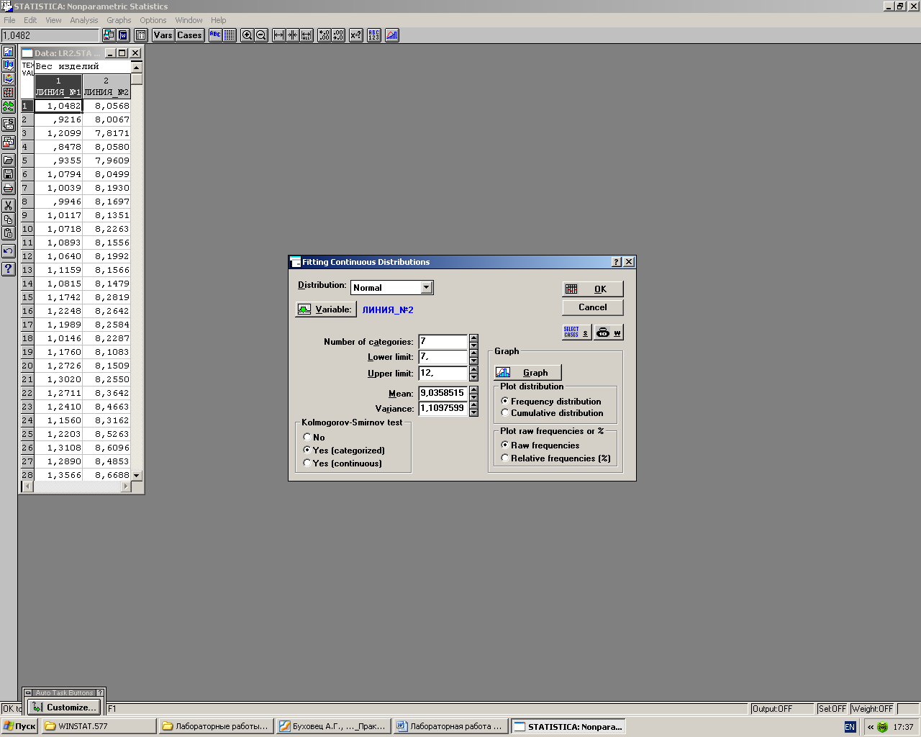Viewport: 921px width, 737px height.
Task: Click the paste clipboard sidebar icon
Action: (x=9, y=233)
